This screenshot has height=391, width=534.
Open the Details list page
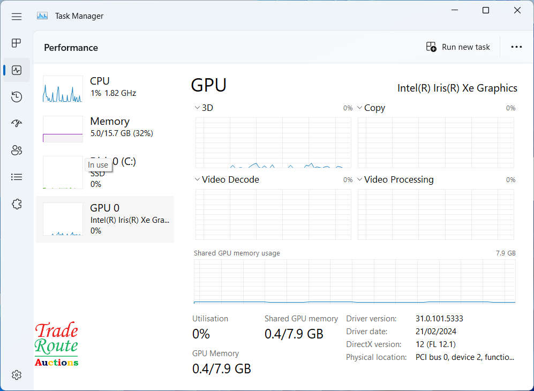[17, 177]
